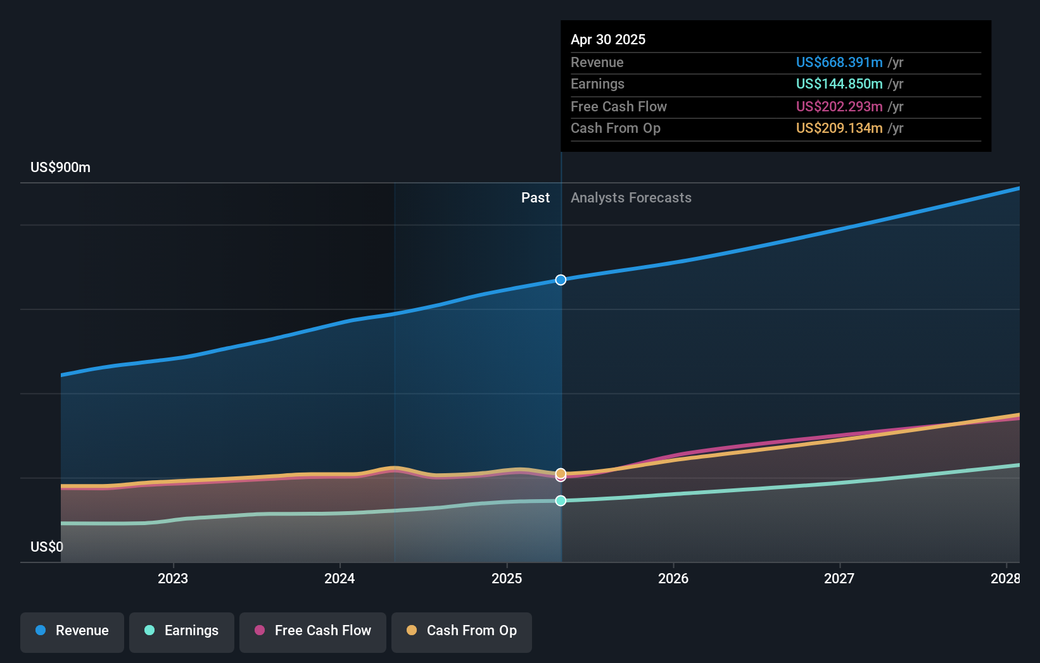
Task: Click the Analysts Forecasts label
Action: click(631, 197)
